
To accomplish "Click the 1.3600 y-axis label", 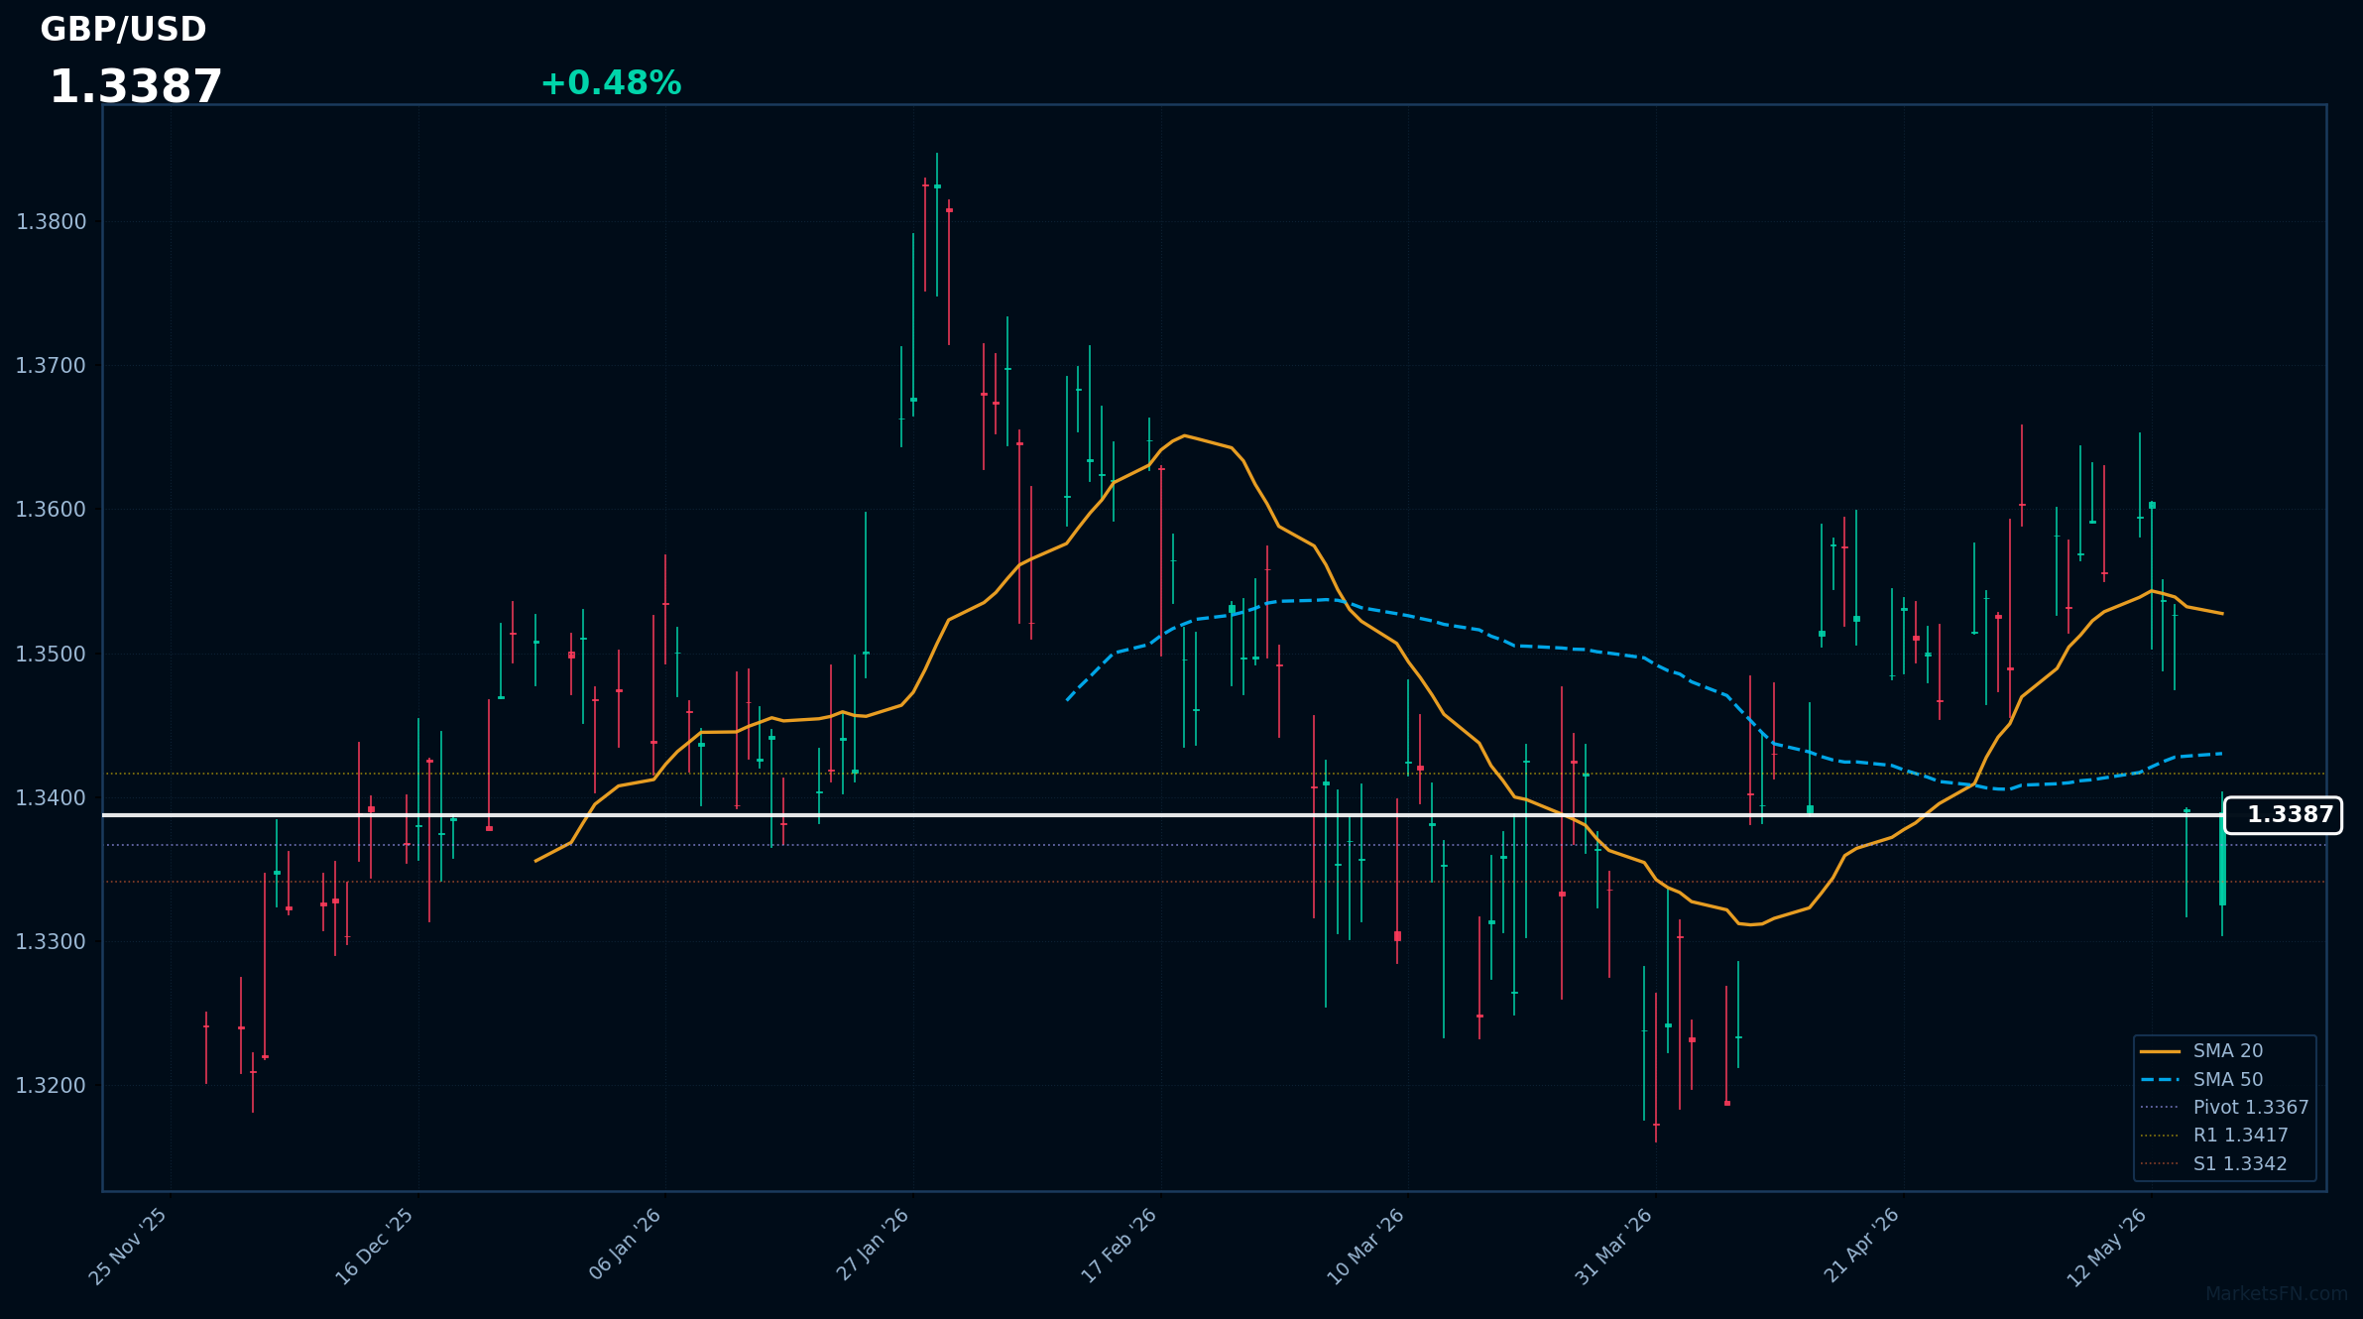I will pyautogui.click(x=52, y=510).
